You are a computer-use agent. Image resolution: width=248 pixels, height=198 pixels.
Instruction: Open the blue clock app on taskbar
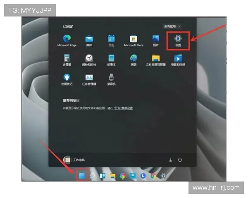point(143,176)
